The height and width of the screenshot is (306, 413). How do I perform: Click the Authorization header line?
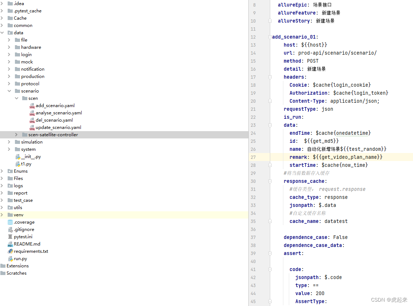(x=339, y=93)
